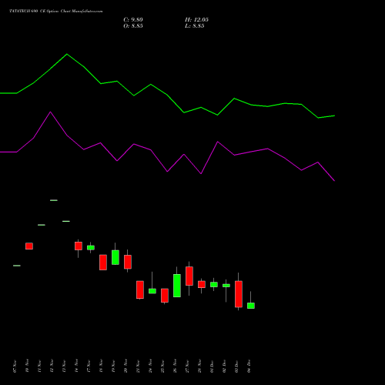
Task: Click the red candle above 10 Nov
Action: click(x=29, y=246)
